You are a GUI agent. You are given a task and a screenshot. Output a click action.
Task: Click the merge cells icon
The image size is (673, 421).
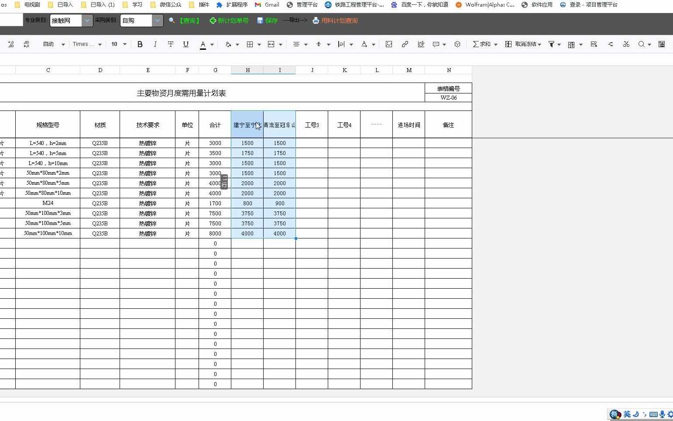pos(271,44)
